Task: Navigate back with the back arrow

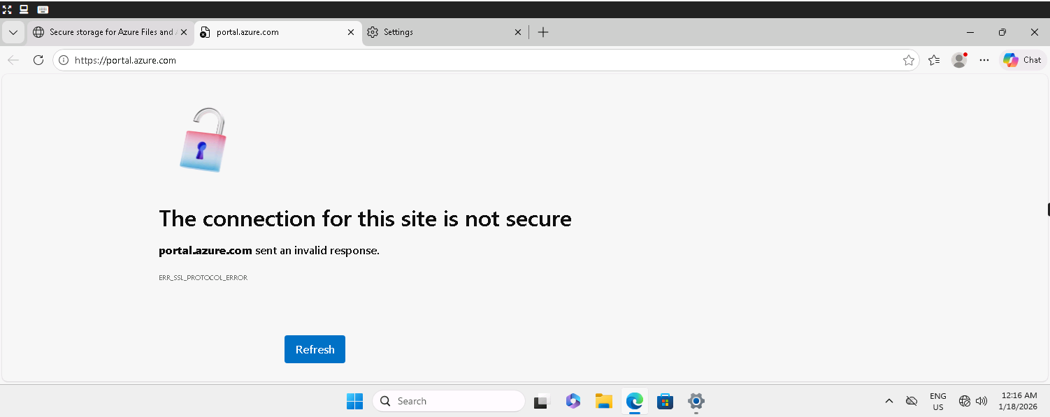Action: tap(13, 60)
